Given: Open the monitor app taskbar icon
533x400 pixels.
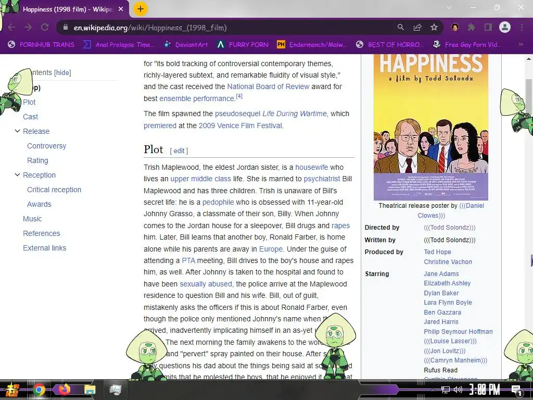Looking at the screenshot, I should [115, 390].
